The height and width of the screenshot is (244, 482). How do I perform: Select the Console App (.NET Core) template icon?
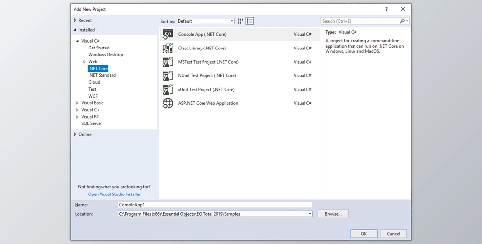click(168, 34)
